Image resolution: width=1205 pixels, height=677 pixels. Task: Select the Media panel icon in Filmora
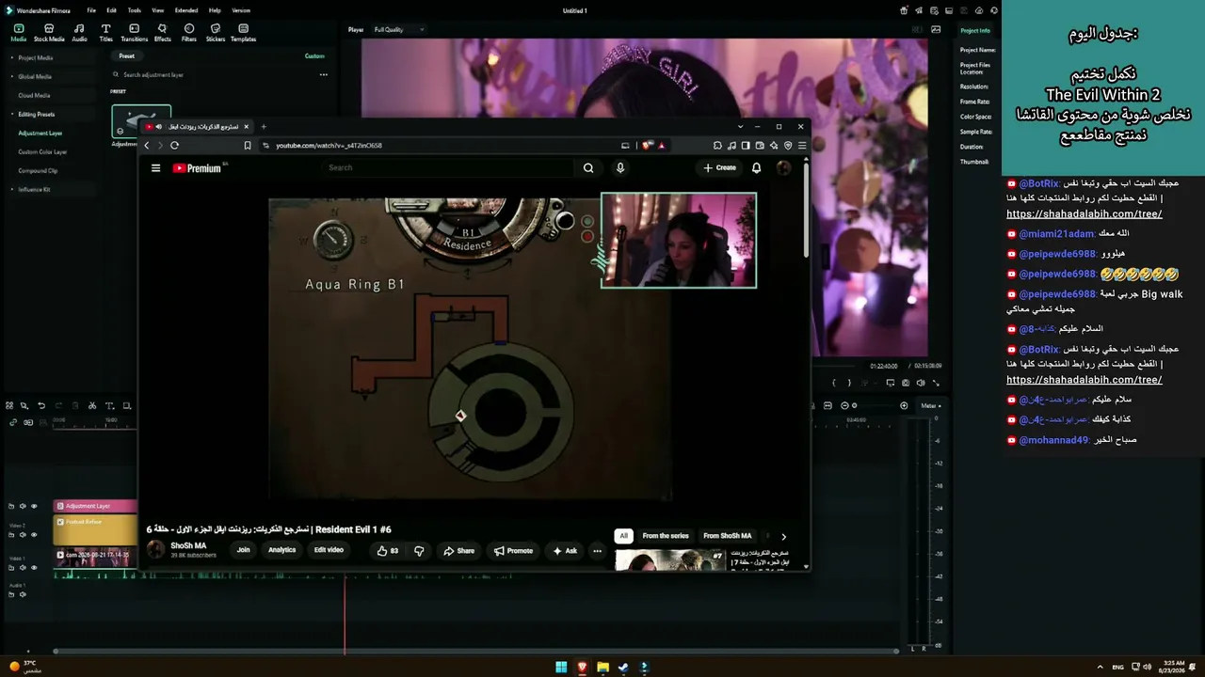tap(19, 33)
